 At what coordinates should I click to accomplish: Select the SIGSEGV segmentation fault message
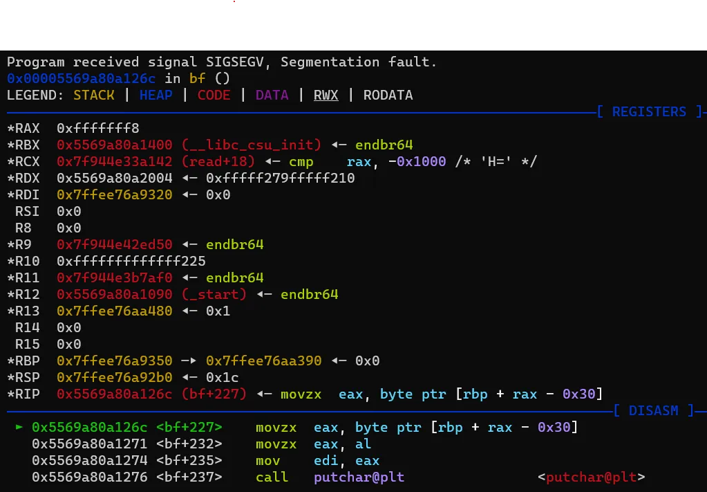[x=222, y=62]
